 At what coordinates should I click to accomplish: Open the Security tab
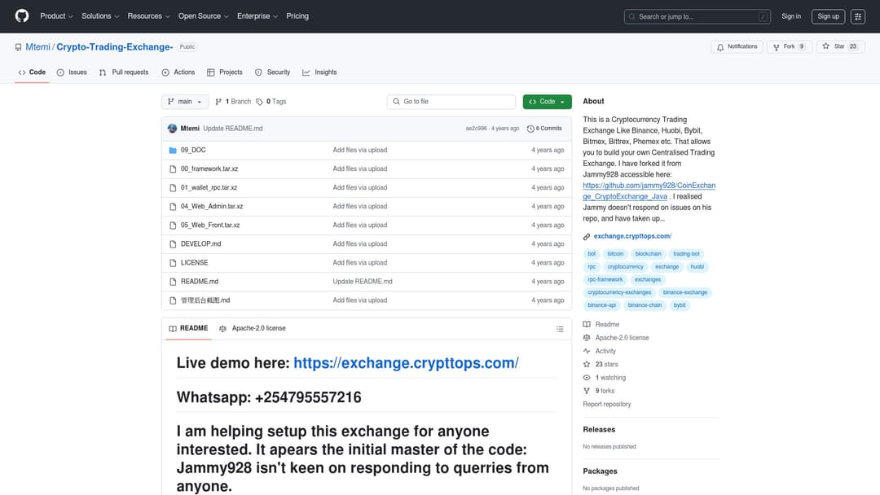coord(273,72)
